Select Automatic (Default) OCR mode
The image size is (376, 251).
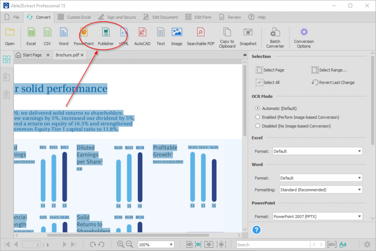(258, 108)
